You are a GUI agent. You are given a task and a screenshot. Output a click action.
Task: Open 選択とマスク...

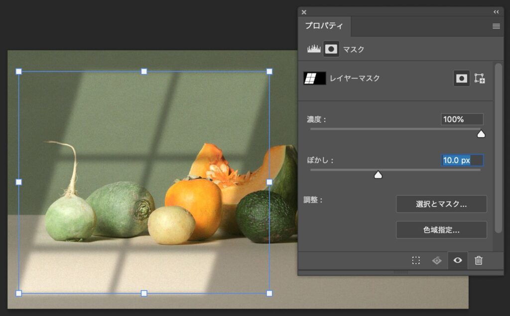point(441,204)
